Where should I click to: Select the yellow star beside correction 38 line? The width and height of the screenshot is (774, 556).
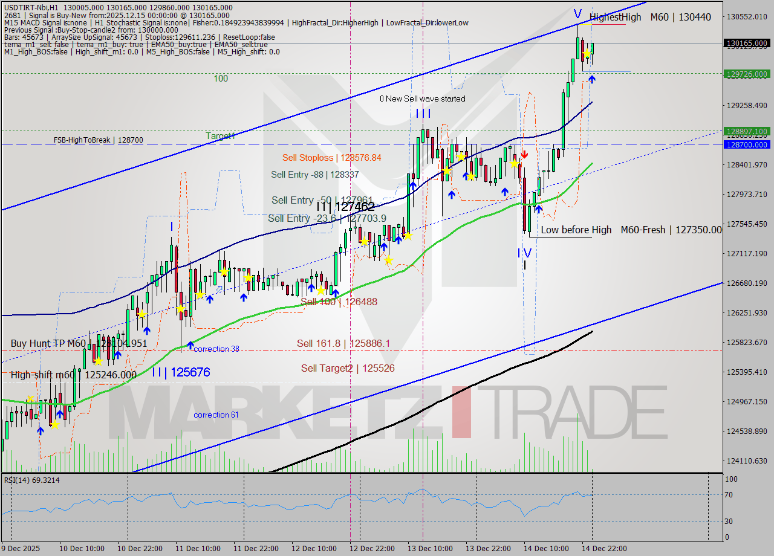pyautogui.click(x=99, y=362)
